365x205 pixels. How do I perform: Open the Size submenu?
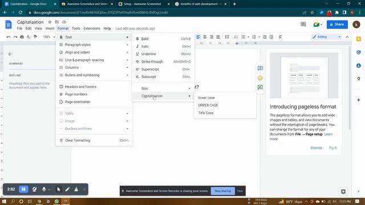pyautogui.click(x=164, y=88)
